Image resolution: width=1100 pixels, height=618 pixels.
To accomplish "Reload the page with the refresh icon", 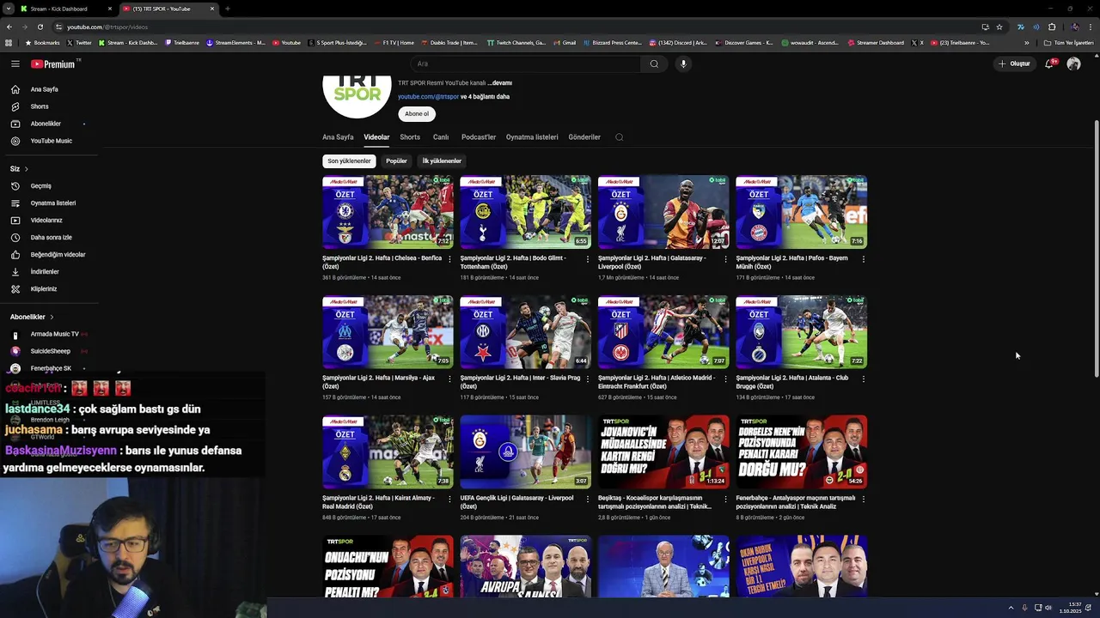I will (40, 27).
